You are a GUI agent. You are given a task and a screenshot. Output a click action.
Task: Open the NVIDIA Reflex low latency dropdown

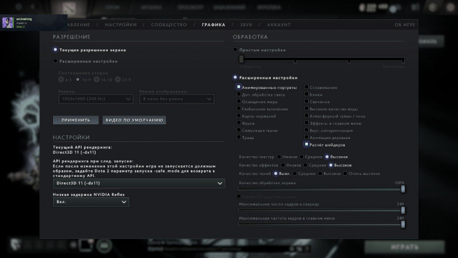pos(91,202)
